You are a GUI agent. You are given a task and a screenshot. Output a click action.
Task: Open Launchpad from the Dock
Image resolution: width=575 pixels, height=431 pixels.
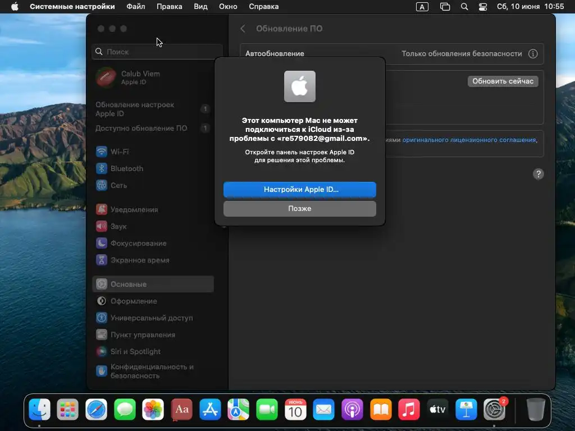coord(67,409)
